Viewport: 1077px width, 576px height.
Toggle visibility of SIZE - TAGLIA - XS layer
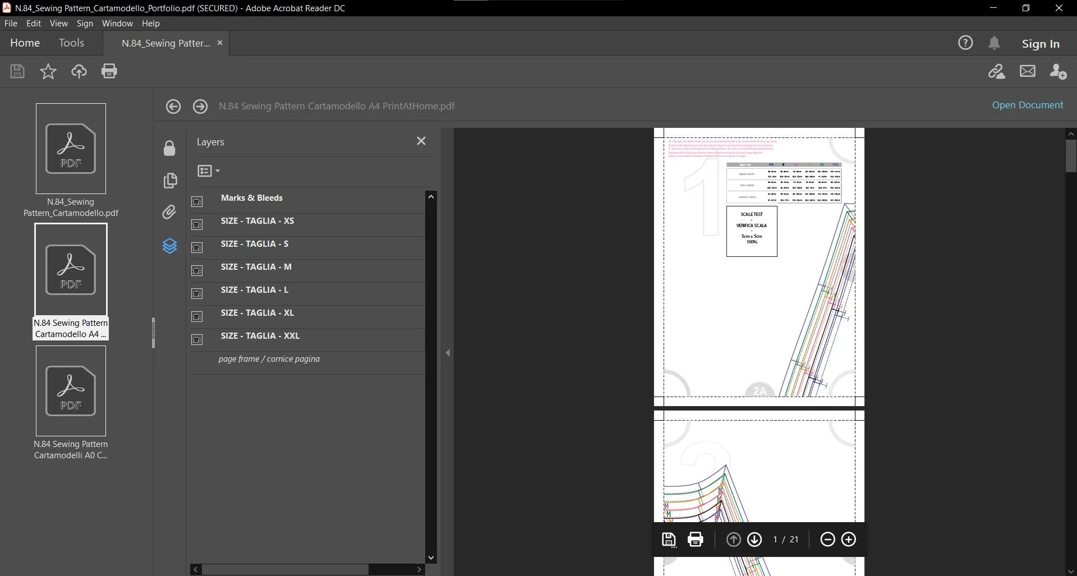[197, 224]
